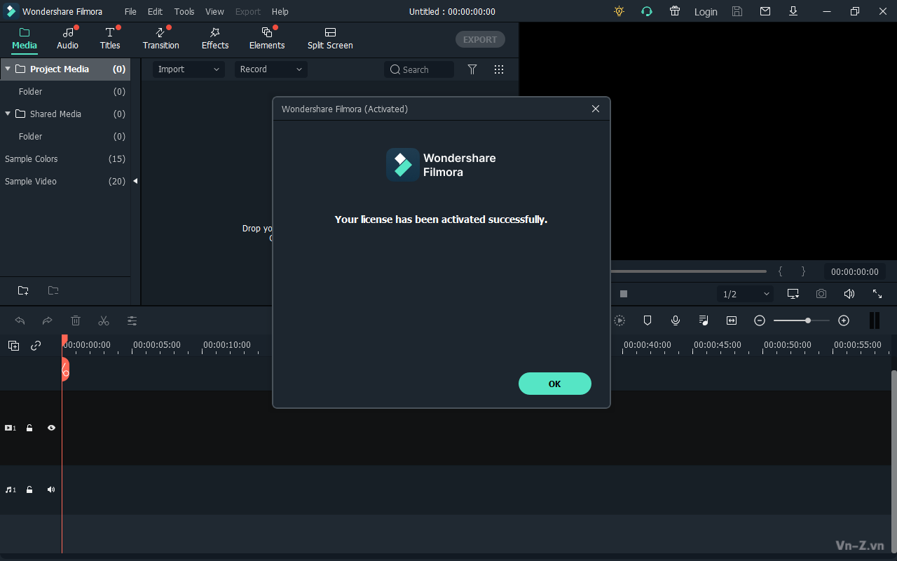Toggle lock on audio track 1
The image size is (897, 561).
tap(29, 489)
